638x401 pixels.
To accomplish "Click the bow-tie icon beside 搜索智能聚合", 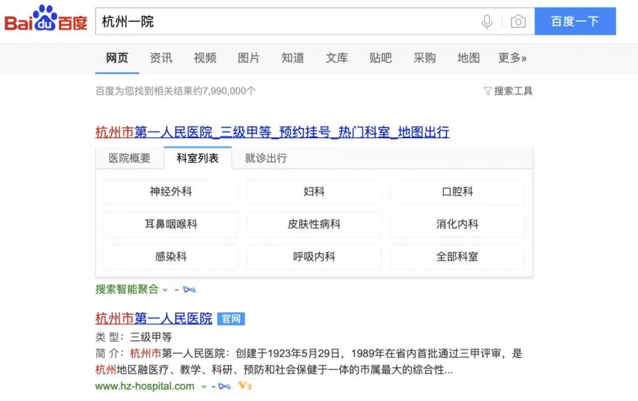I will 189,289.
